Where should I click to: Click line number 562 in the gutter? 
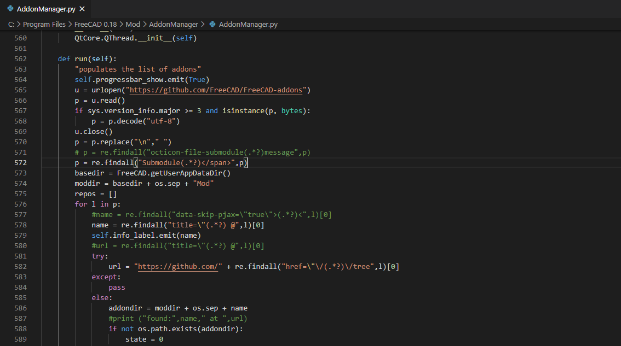click(x=21, y=58)
